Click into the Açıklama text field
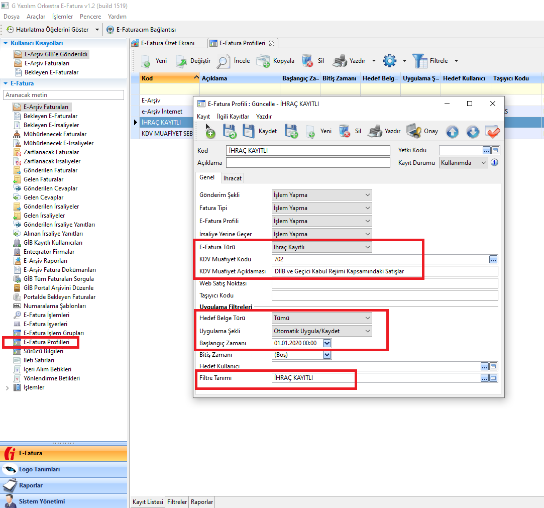Image resolution: width=544 pixels, height=508 pixels. tap(308, 163)
